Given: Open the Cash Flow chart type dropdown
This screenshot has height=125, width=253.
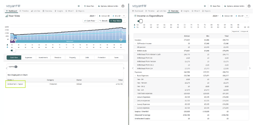Looking at the screenshot, I should [x=90, y=21].
